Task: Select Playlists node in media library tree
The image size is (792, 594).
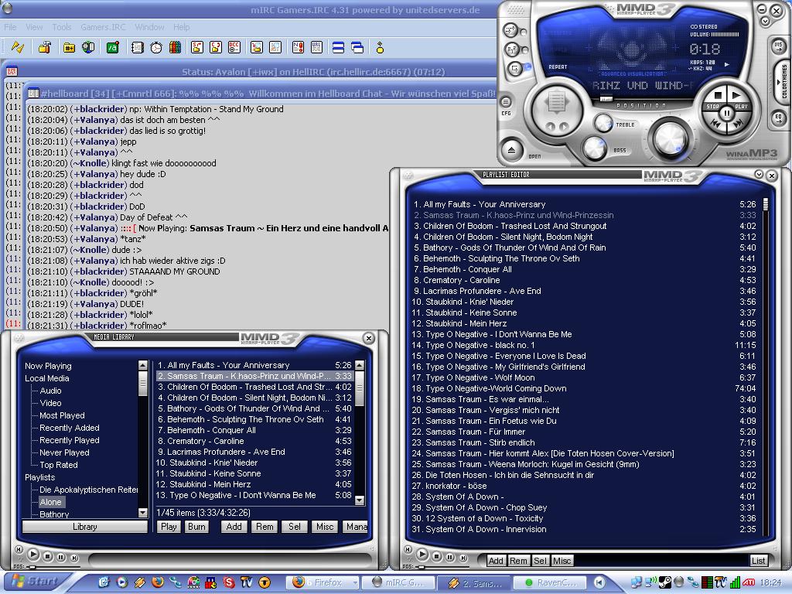Action: coord(39,477)
